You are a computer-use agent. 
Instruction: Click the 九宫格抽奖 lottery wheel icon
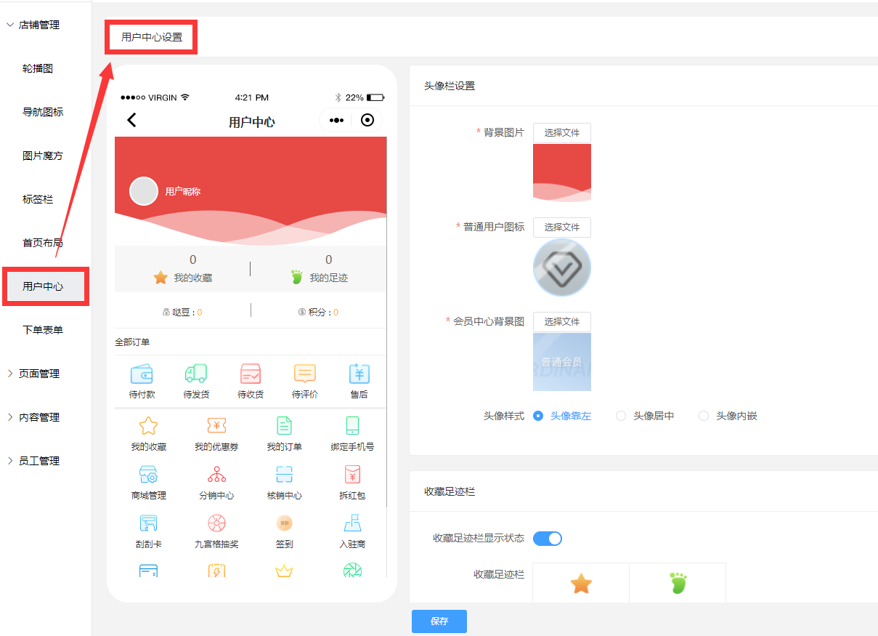(216, 523)
